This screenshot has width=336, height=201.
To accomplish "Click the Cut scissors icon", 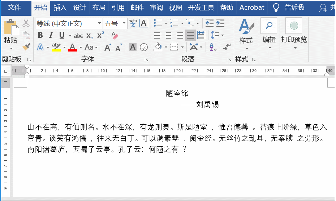I will pyautogui.click(x=26, y=23).
